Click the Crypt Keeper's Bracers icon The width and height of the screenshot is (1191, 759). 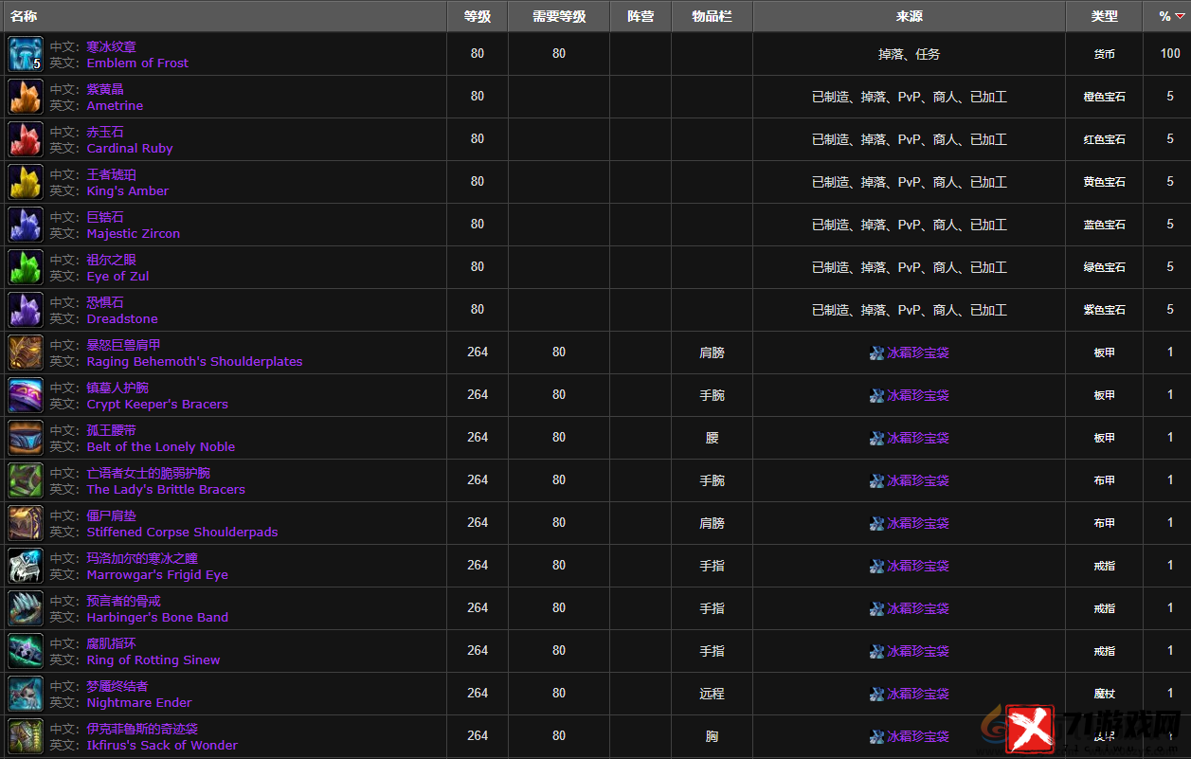coord(26,395)
